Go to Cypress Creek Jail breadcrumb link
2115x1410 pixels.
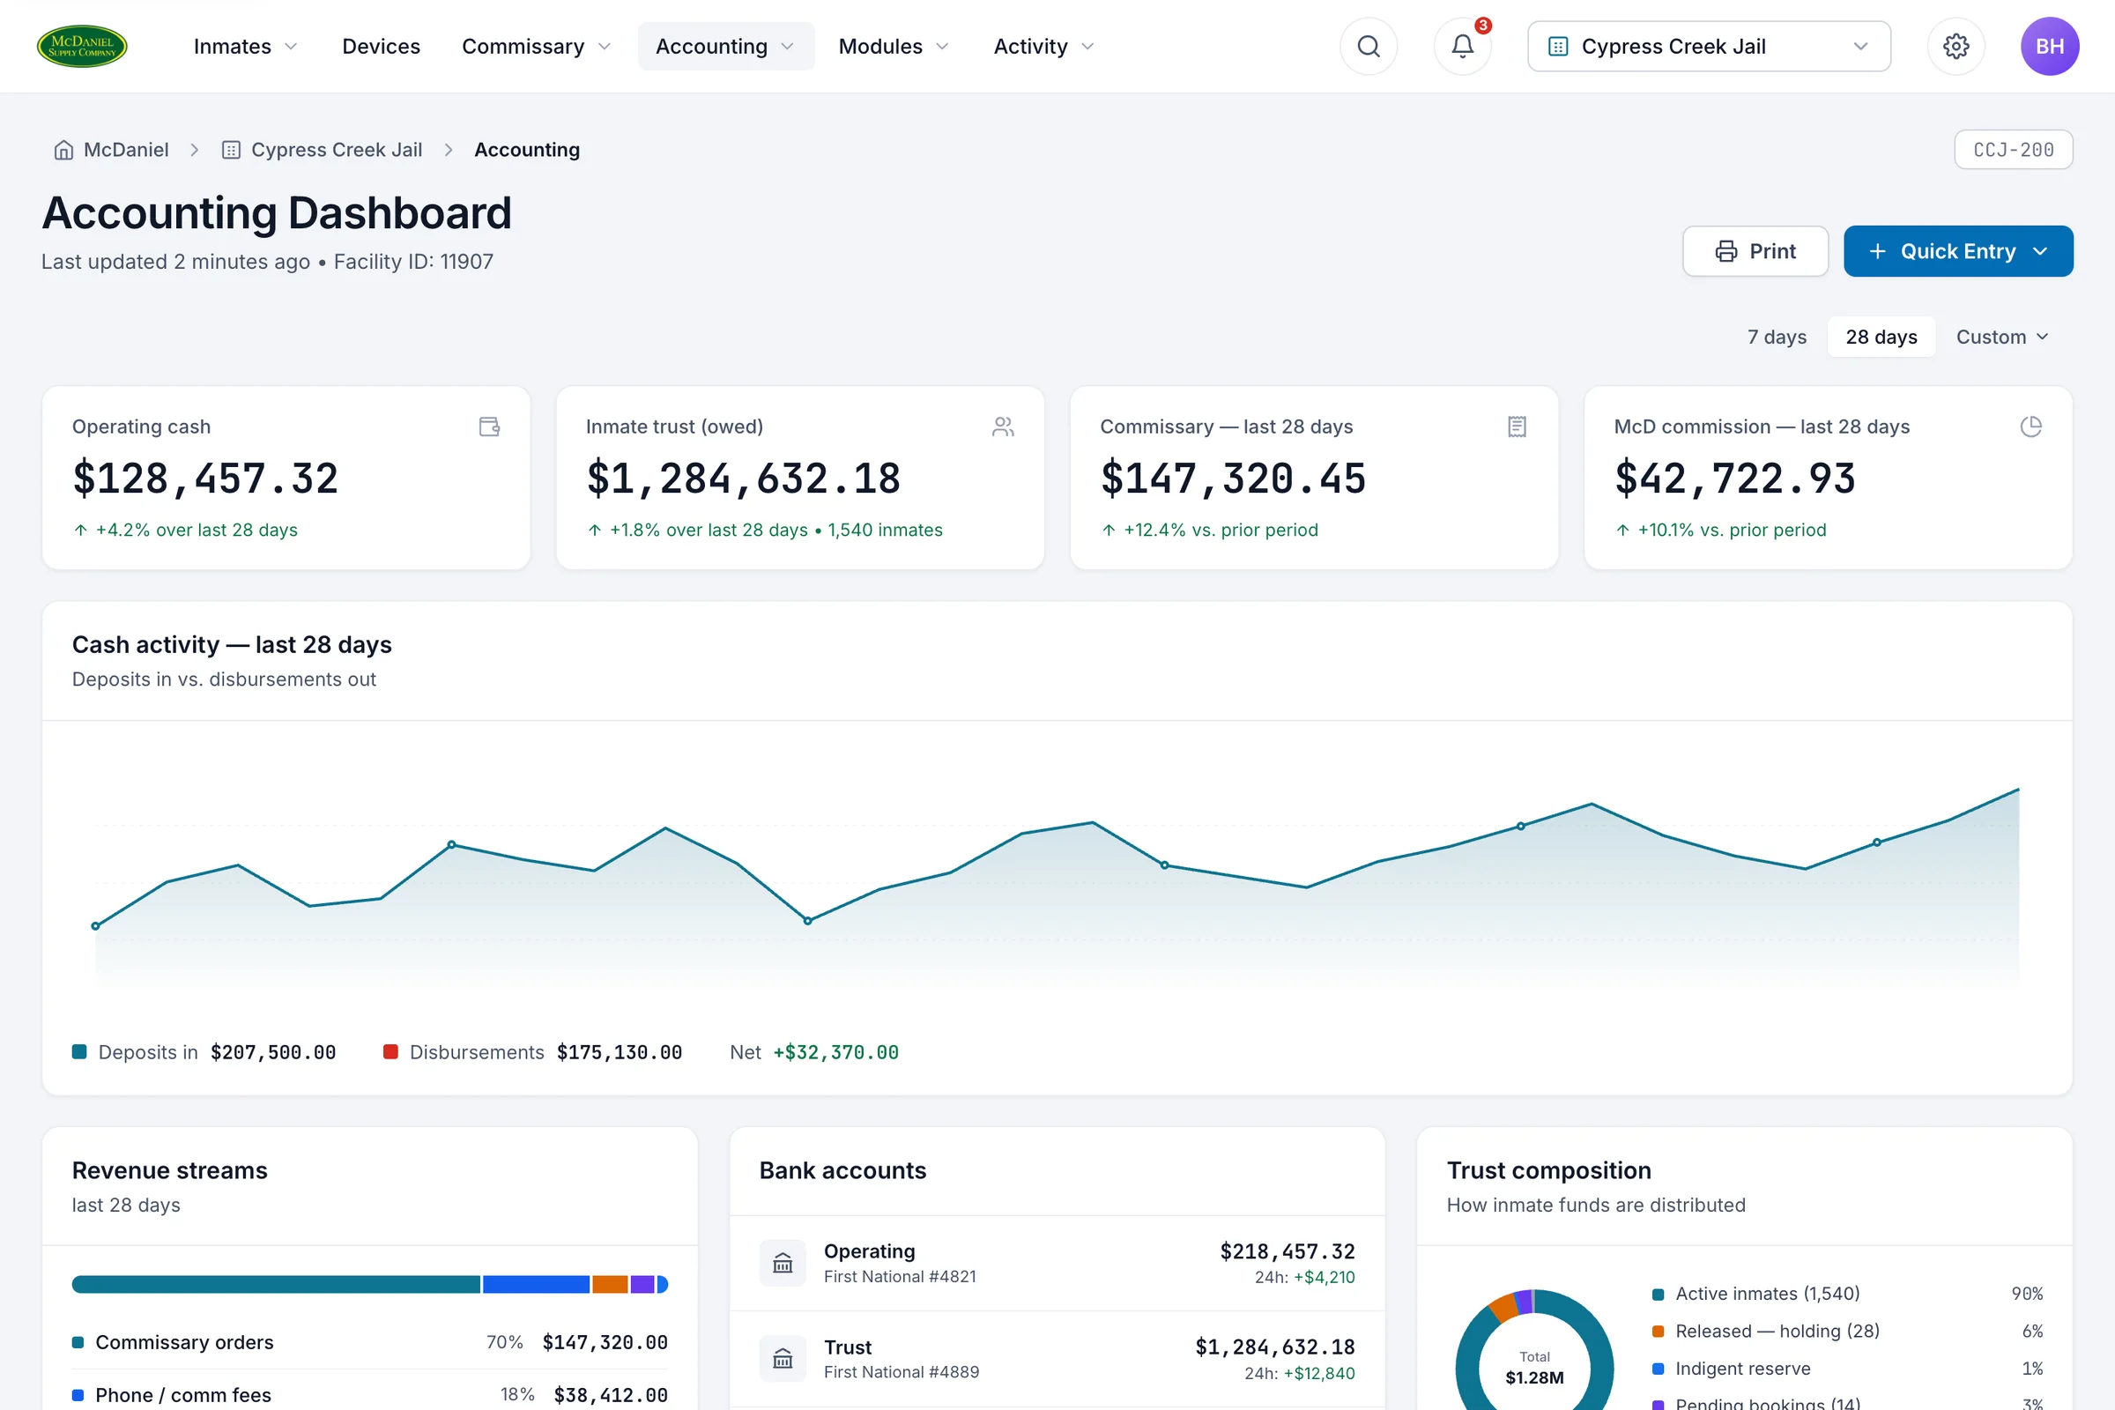pos(322,150)
